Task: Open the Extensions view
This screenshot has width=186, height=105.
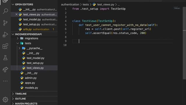Action: tap(5, 46)
